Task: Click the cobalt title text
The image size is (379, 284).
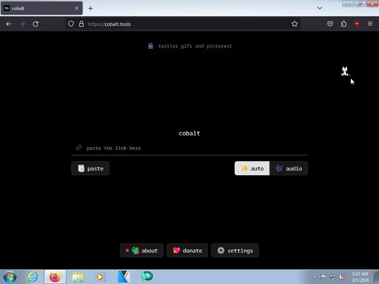Action: tap(189, 133)
